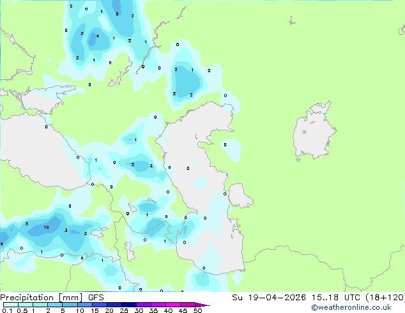Select the swatch between 45 and 50

pyautogui.click(x=188, y=305)
